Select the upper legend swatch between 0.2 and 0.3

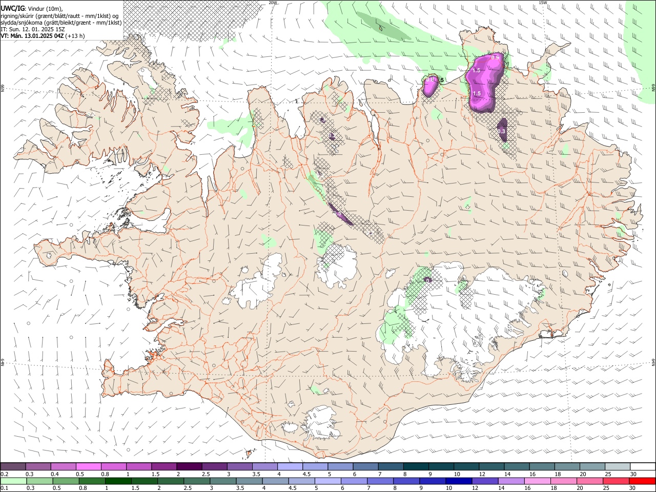click(13, 466)
